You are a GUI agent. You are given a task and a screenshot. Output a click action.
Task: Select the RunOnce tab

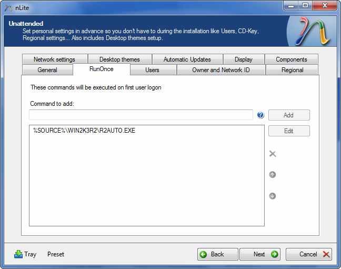point(102,69)
